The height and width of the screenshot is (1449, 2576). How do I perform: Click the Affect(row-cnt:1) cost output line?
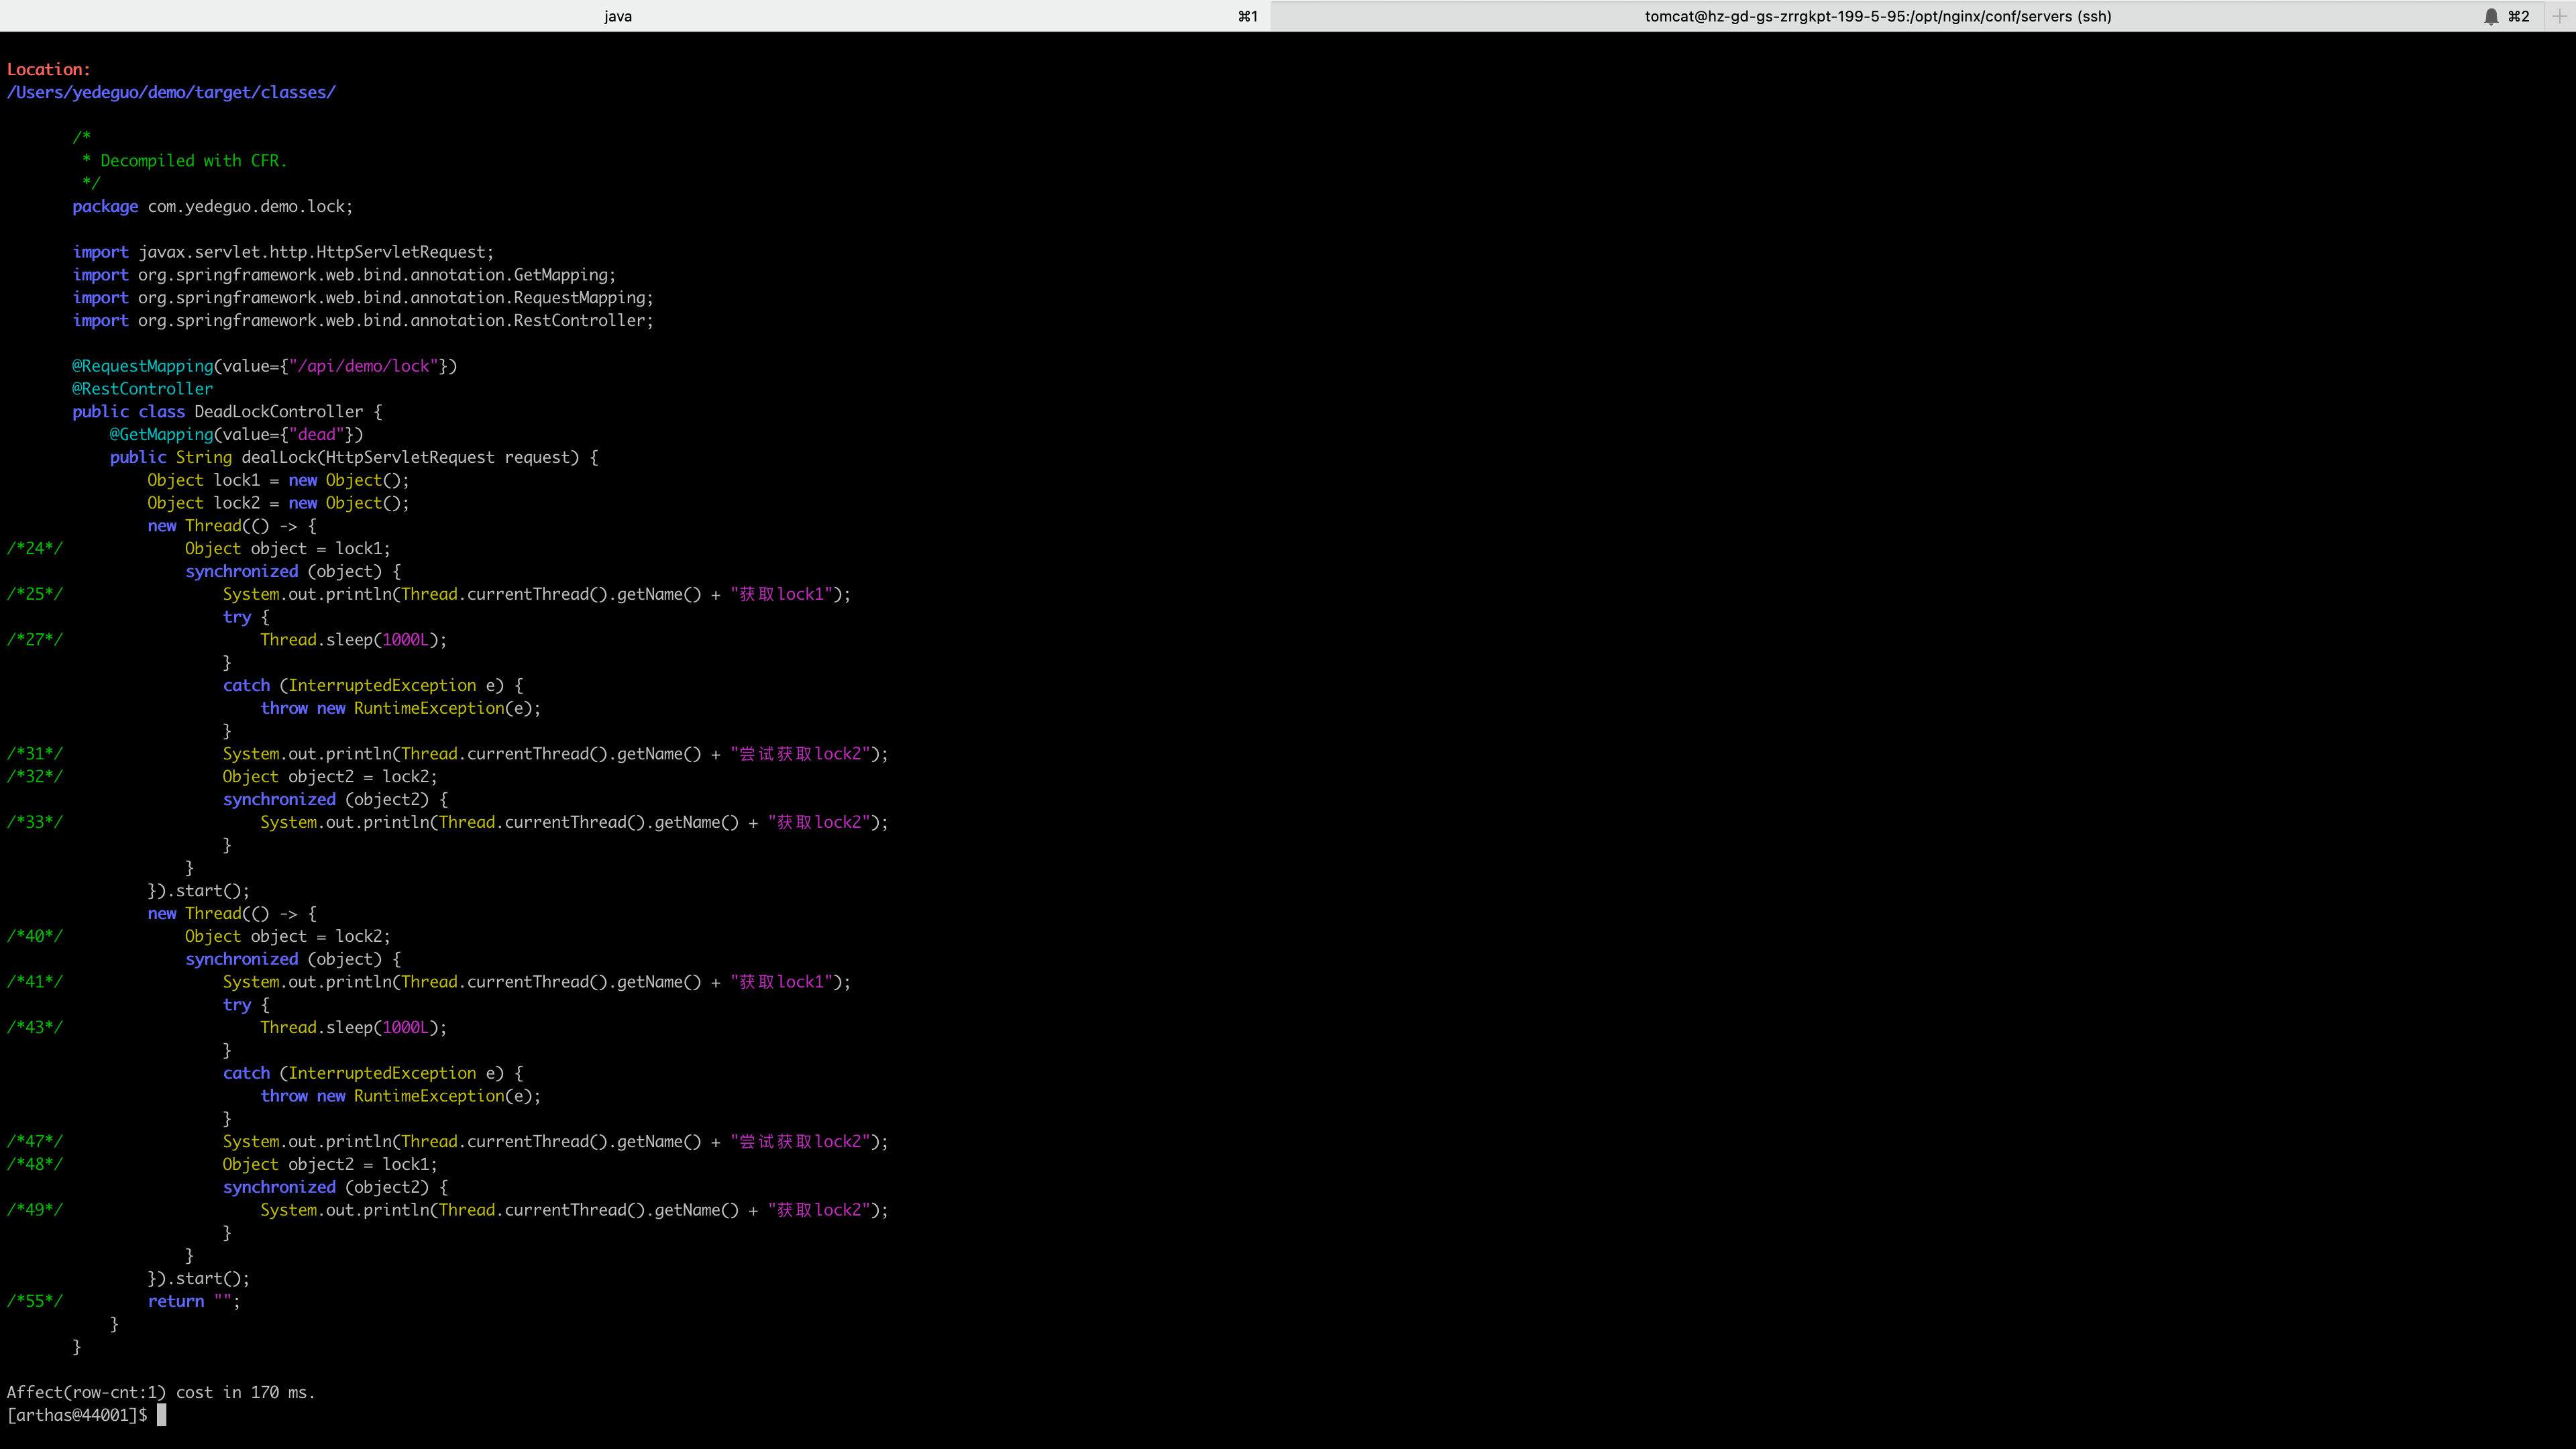[160, 1392]
